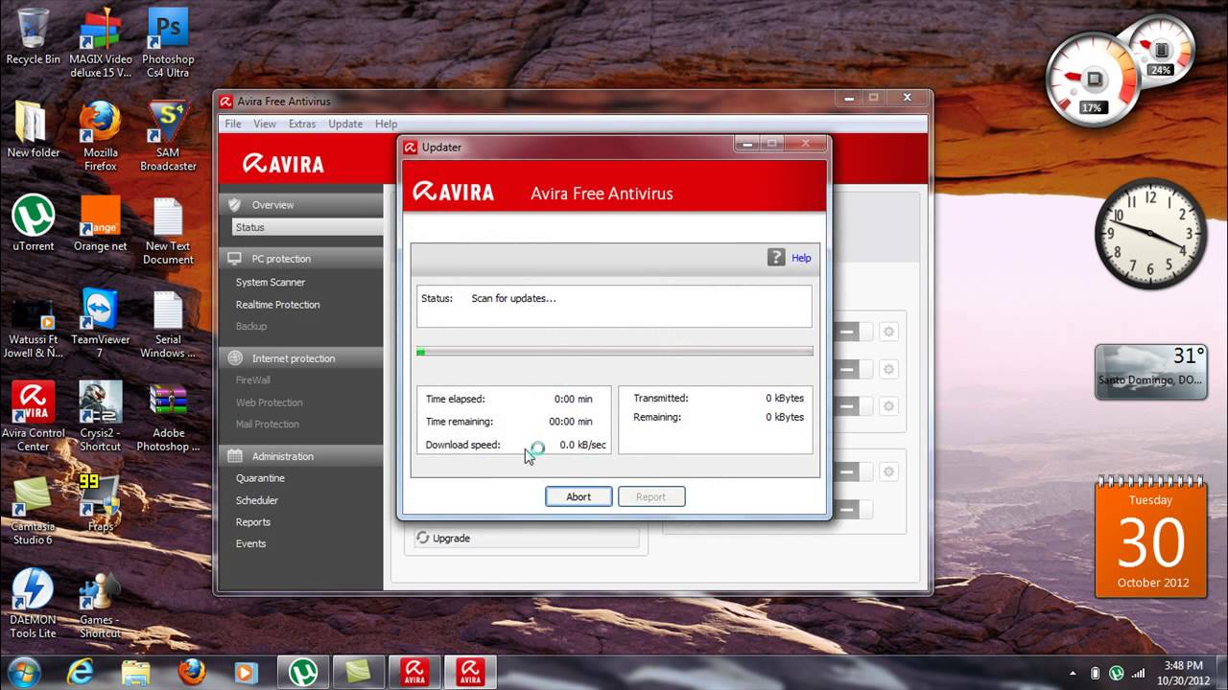Toggle the topmost status switch in Avira

tap(853, 332)
